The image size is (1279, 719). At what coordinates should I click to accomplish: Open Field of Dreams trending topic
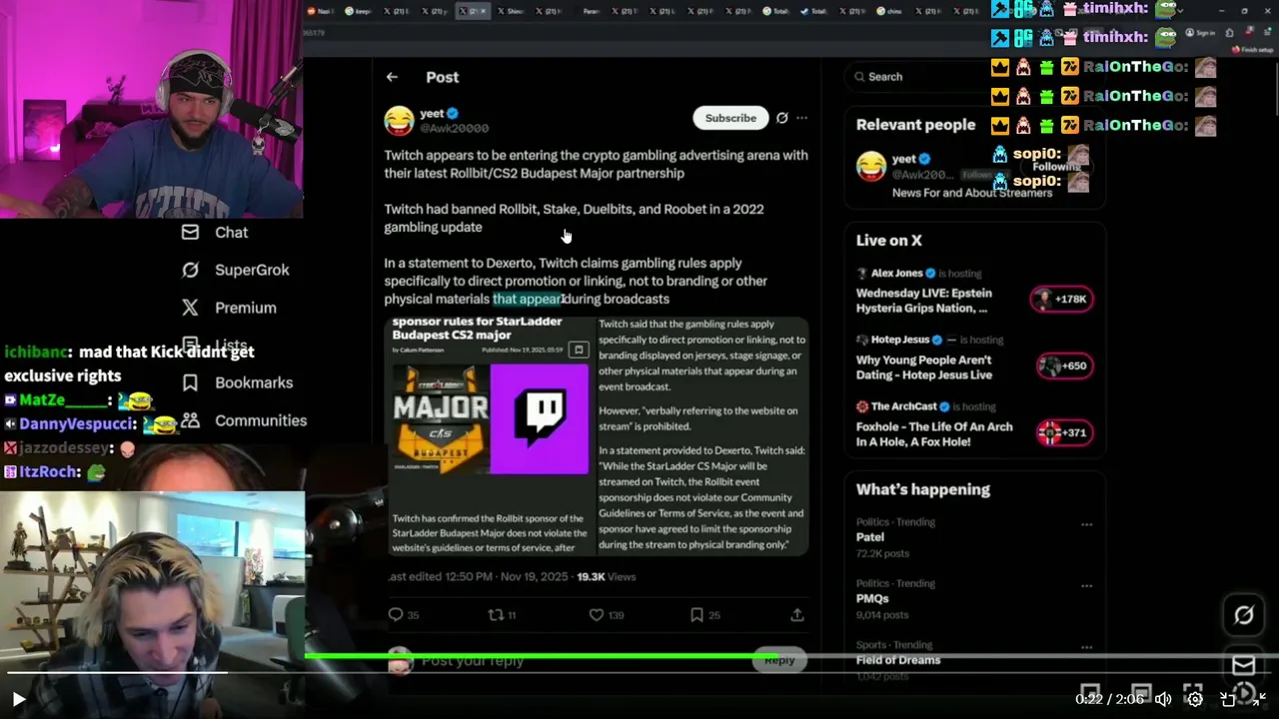click(x=898, y=660)
